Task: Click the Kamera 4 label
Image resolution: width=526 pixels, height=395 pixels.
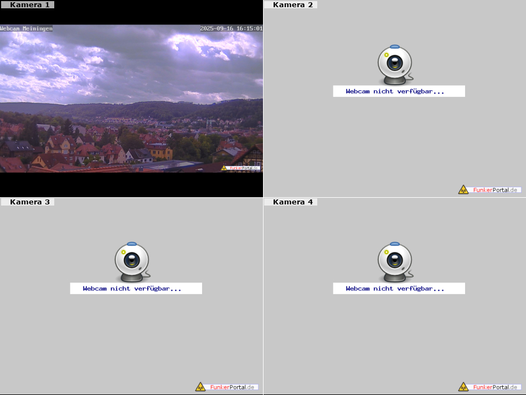Action: point(291,202)
